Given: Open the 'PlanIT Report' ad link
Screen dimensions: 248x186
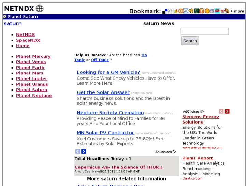Looking at the screenshot, I should tap(198, 158).
